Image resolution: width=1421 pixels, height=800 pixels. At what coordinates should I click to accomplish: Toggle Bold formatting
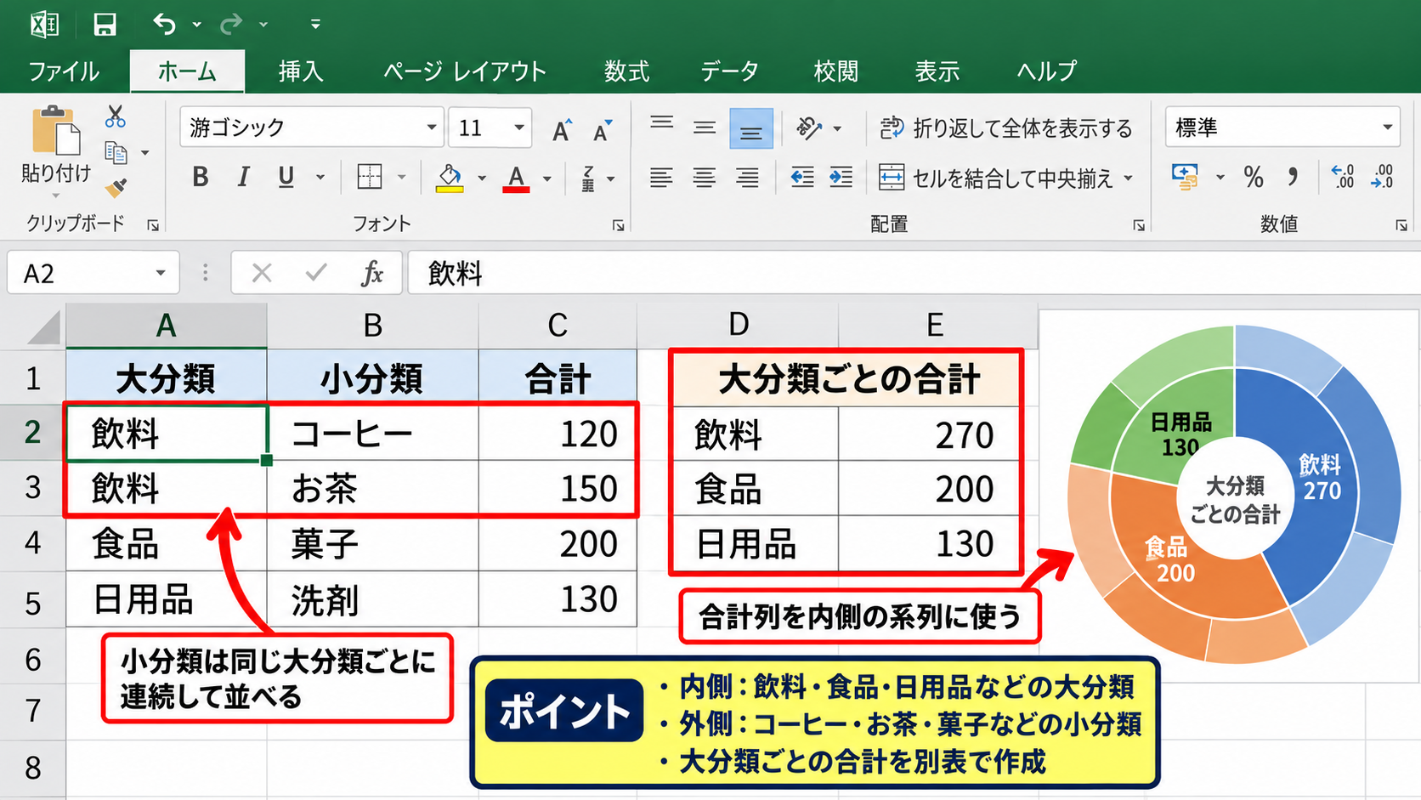[201, 177]
